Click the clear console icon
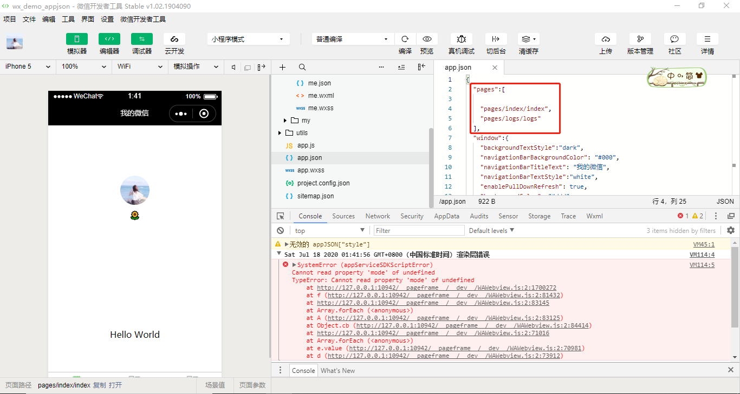The width and height of the screenshot is (740, 394). point(281,231)
